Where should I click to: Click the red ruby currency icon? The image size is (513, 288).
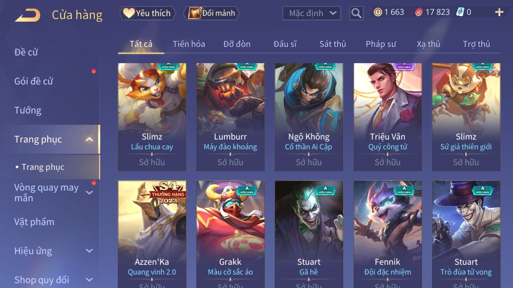[419, 12]
